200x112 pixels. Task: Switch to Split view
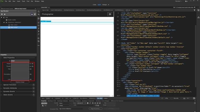99,5
